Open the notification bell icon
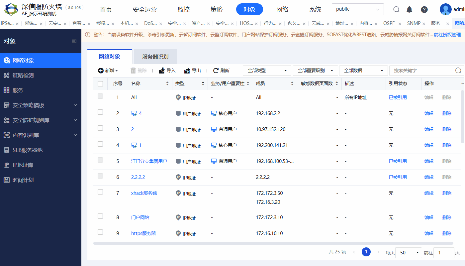The width and height of the screenshot is (465, 266). 410,9
